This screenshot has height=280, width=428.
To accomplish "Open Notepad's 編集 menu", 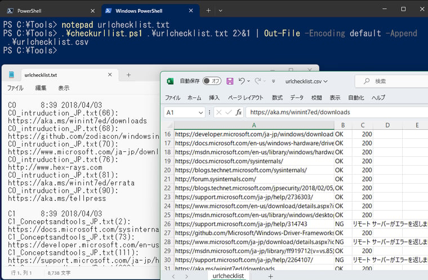I will click(41, 88).
